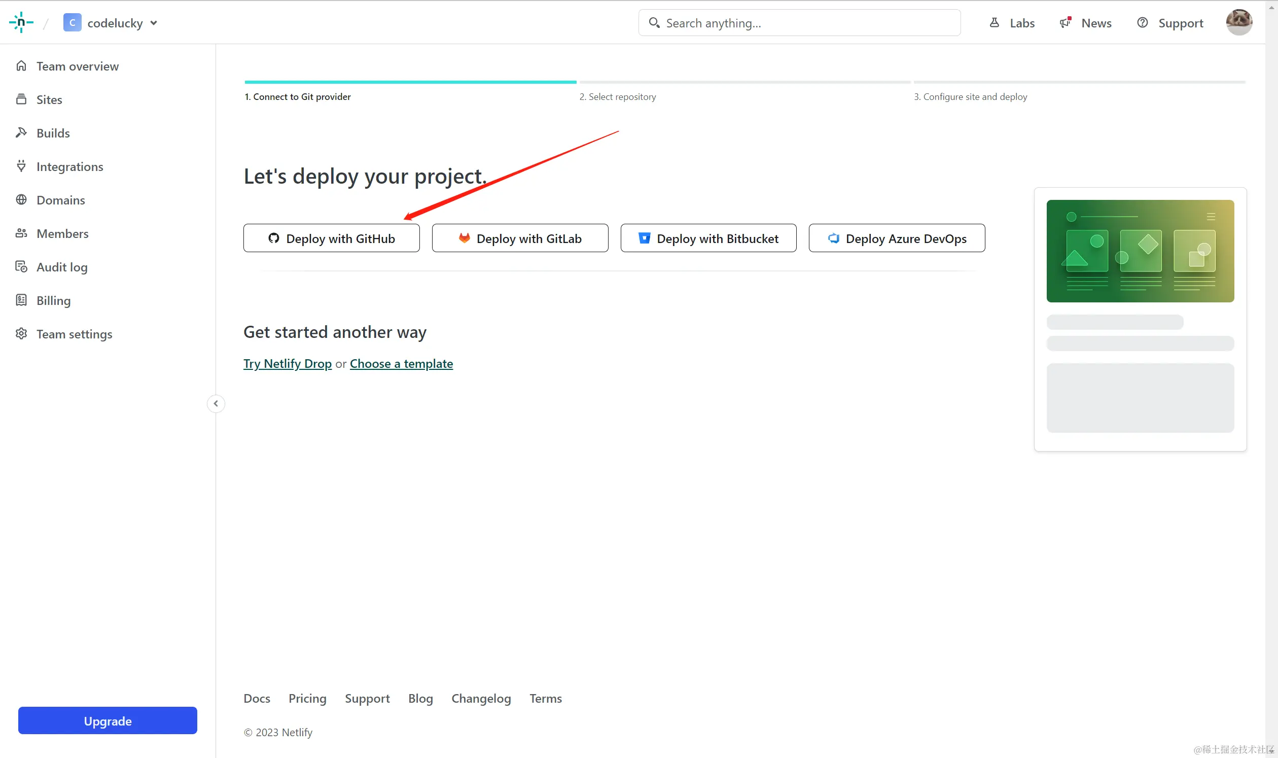Screen dimensions: 1278x758
Task: Click the Integrations plug icon
Action: click(x=21, y=166)
